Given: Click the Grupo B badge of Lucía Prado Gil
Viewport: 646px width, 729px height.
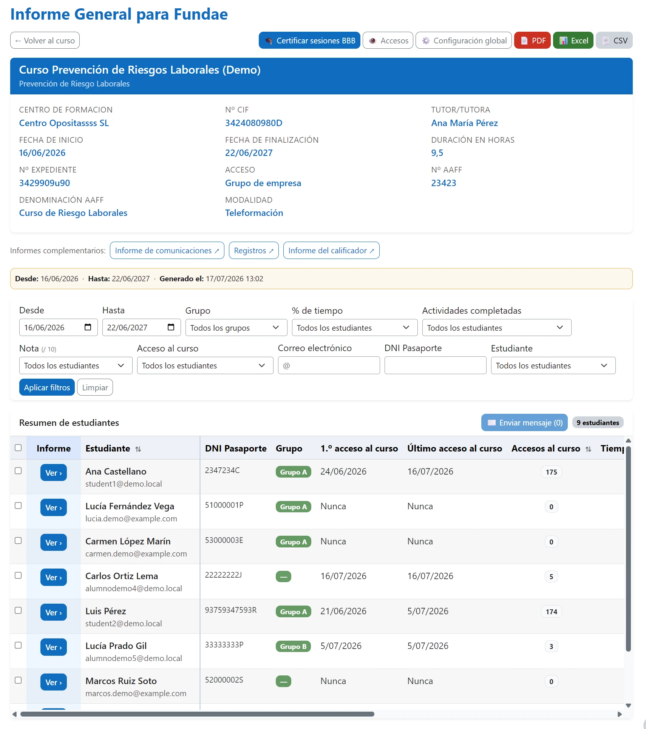Looking at the screenshot, I should coord(294,646).
